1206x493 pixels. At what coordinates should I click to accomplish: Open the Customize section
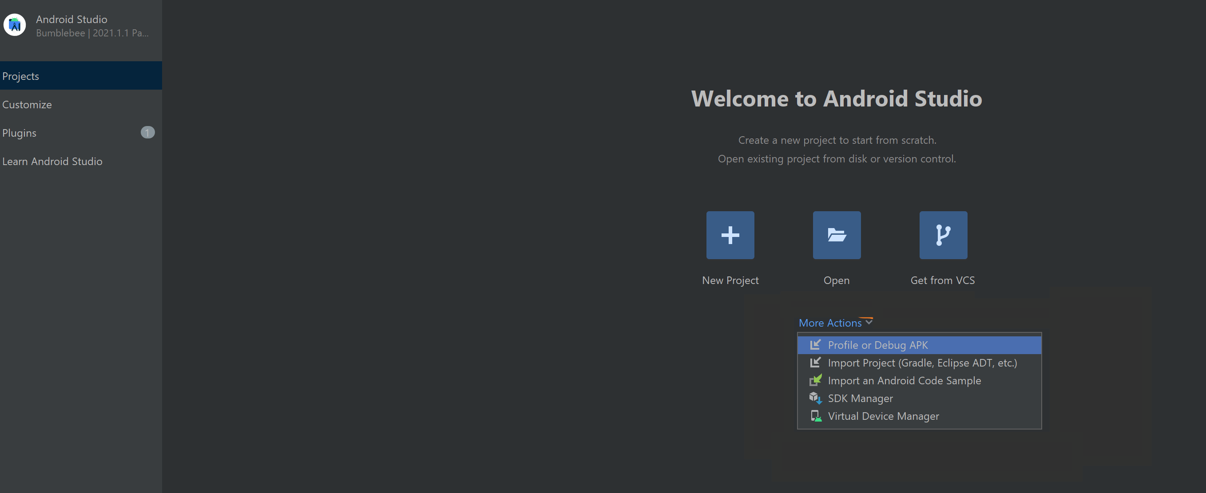[27, 104]
